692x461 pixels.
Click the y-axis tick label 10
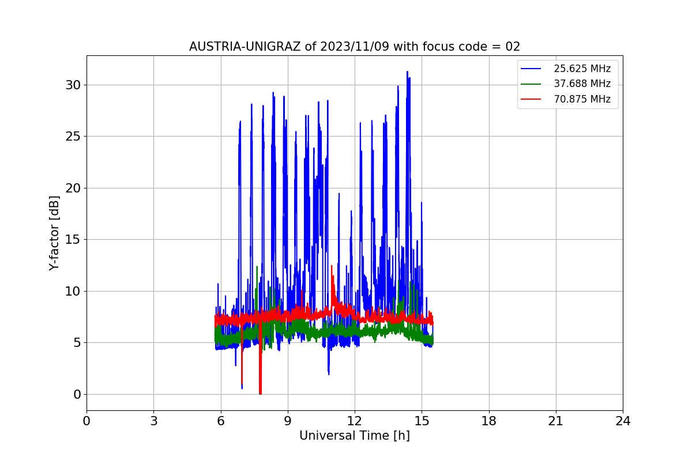pos(73,291)
